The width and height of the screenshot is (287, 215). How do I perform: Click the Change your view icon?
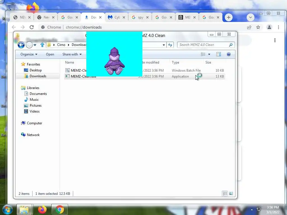point(203,54)
